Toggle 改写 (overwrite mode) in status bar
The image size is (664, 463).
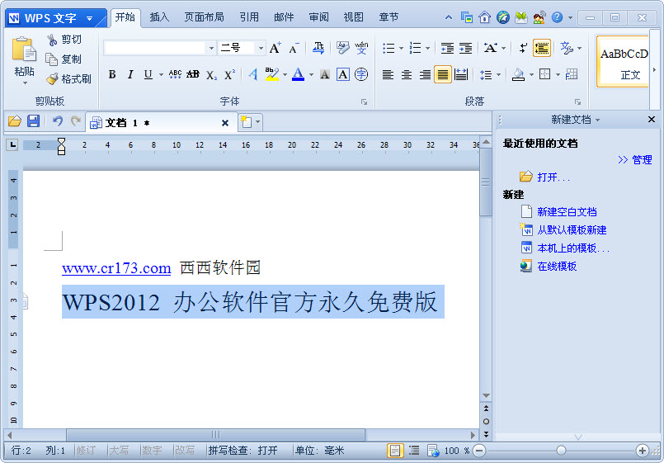(x=185, y=451)
